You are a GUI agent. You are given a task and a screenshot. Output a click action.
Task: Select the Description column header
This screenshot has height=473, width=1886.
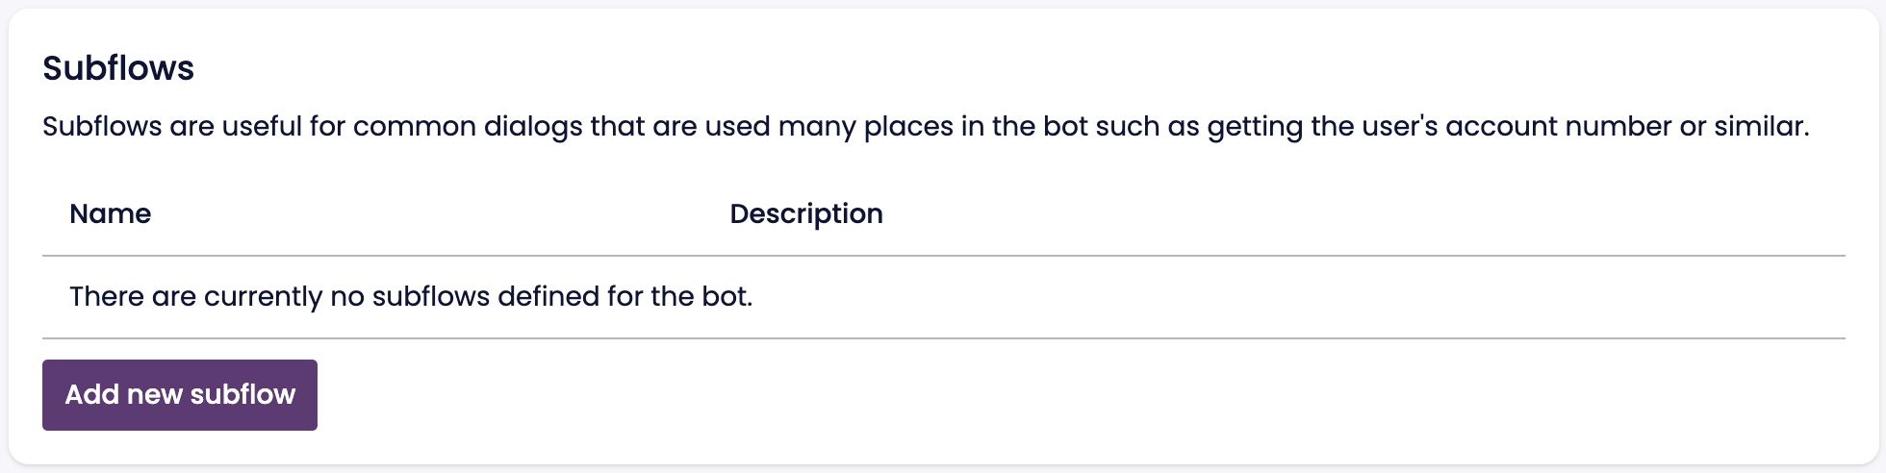(x=805, y=213)
